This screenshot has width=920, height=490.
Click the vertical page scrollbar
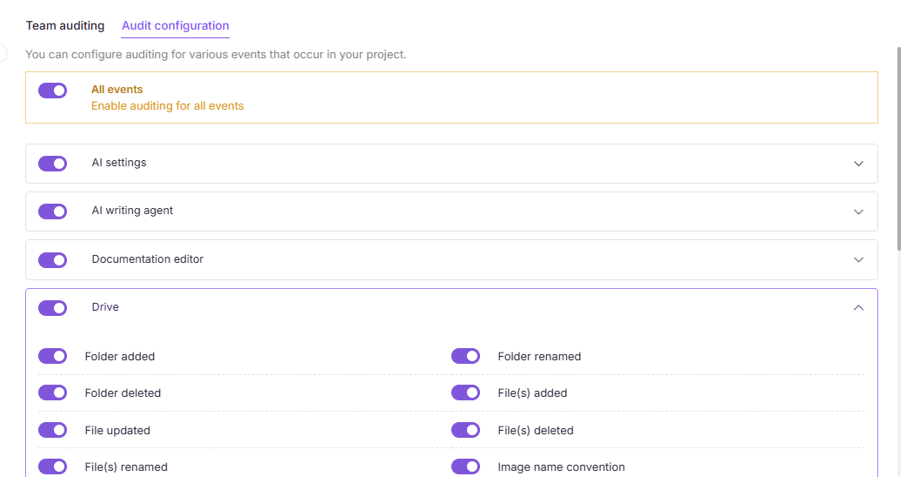899,149
